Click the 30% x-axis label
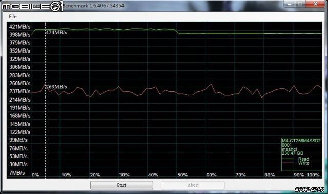Screen dimensions: 328x194 click(x=124, y=175)
